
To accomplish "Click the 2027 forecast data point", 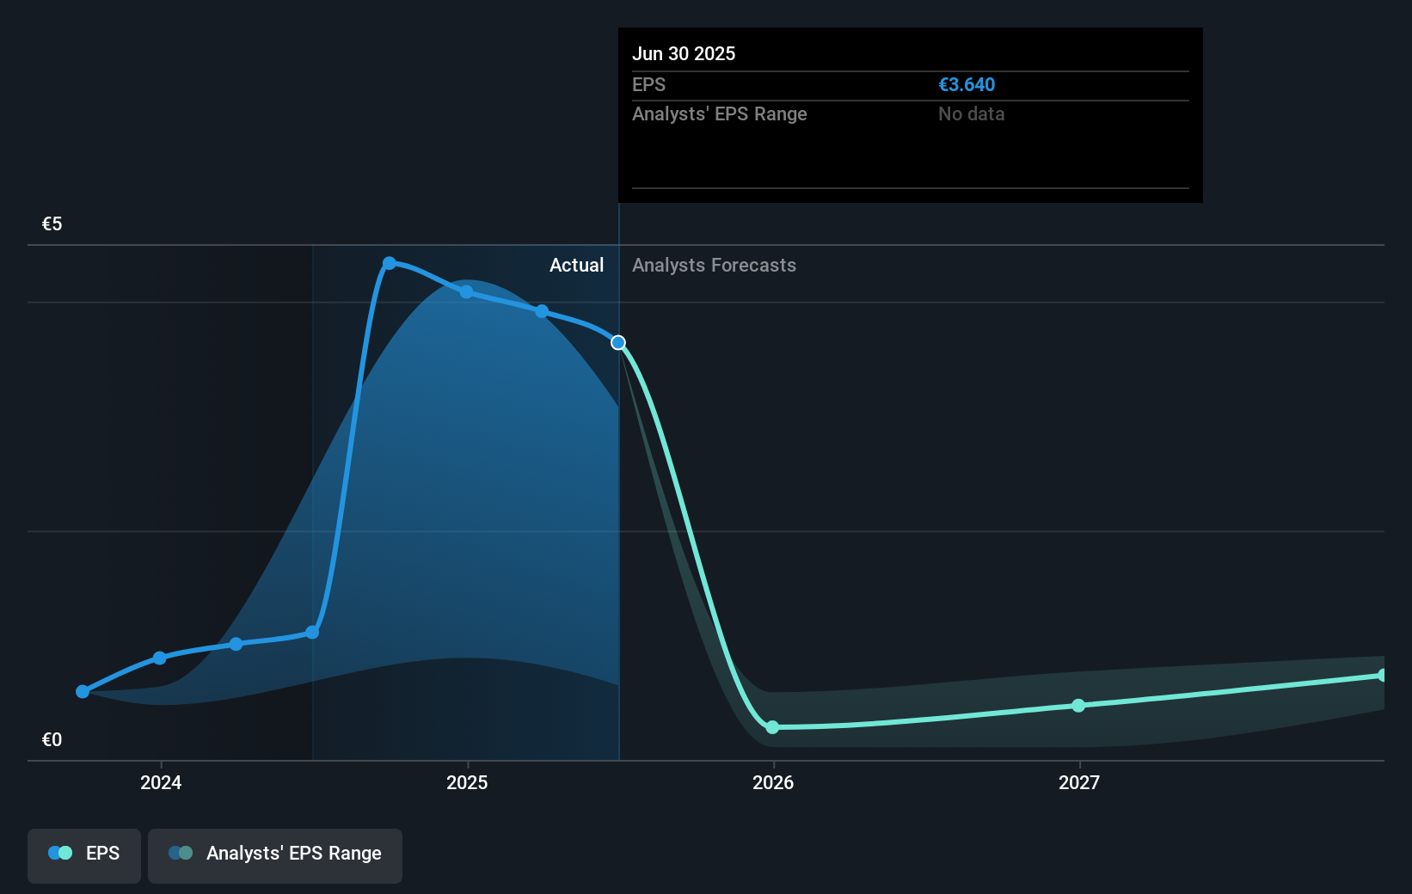I will (1077, 706).
